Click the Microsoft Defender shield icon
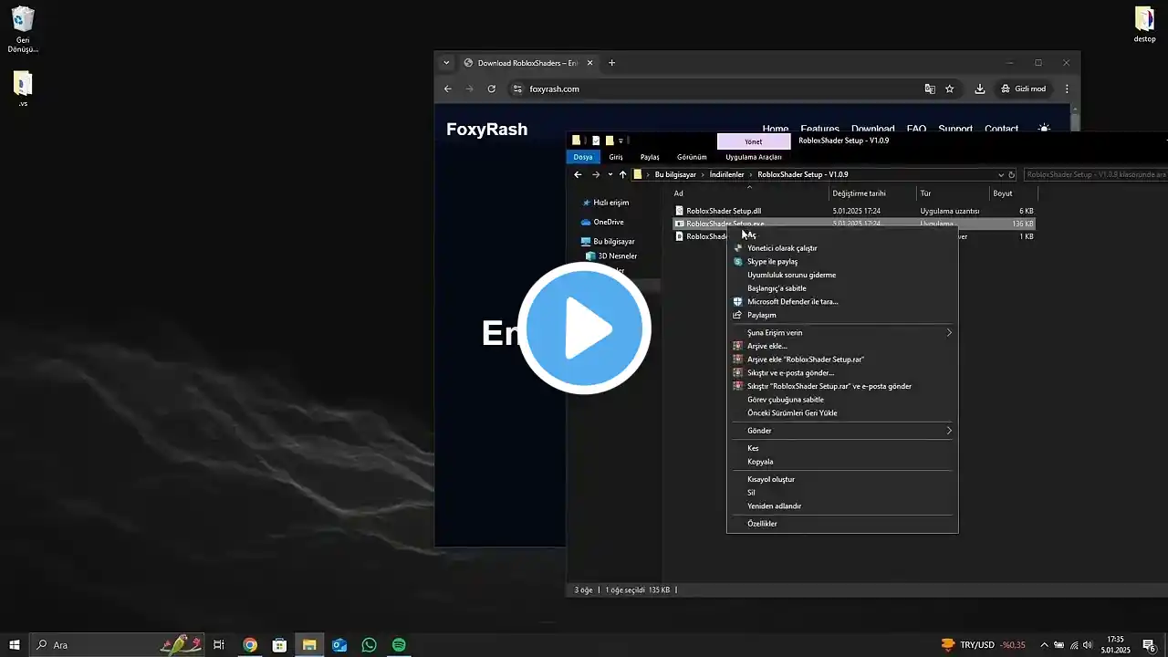The image size is (1168, 657). pos(738,301)
